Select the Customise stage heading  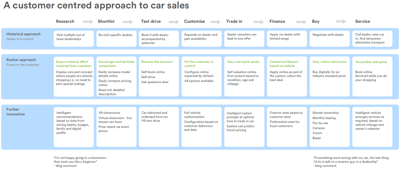[x=194, y=21]
